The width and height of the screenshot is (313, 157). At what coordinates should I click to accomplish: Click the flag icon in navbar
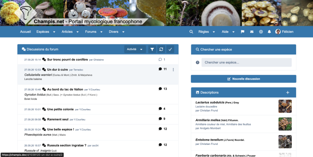coord(243,32)
